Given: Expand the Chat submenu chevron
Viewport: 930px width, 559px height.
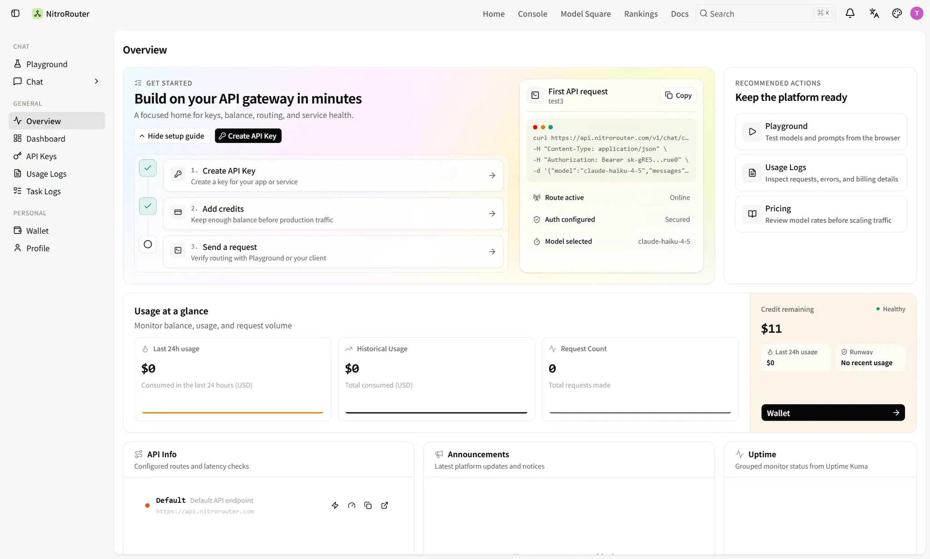Looking at the screenshot, I should pyautogui.click(x=96, y=81).
